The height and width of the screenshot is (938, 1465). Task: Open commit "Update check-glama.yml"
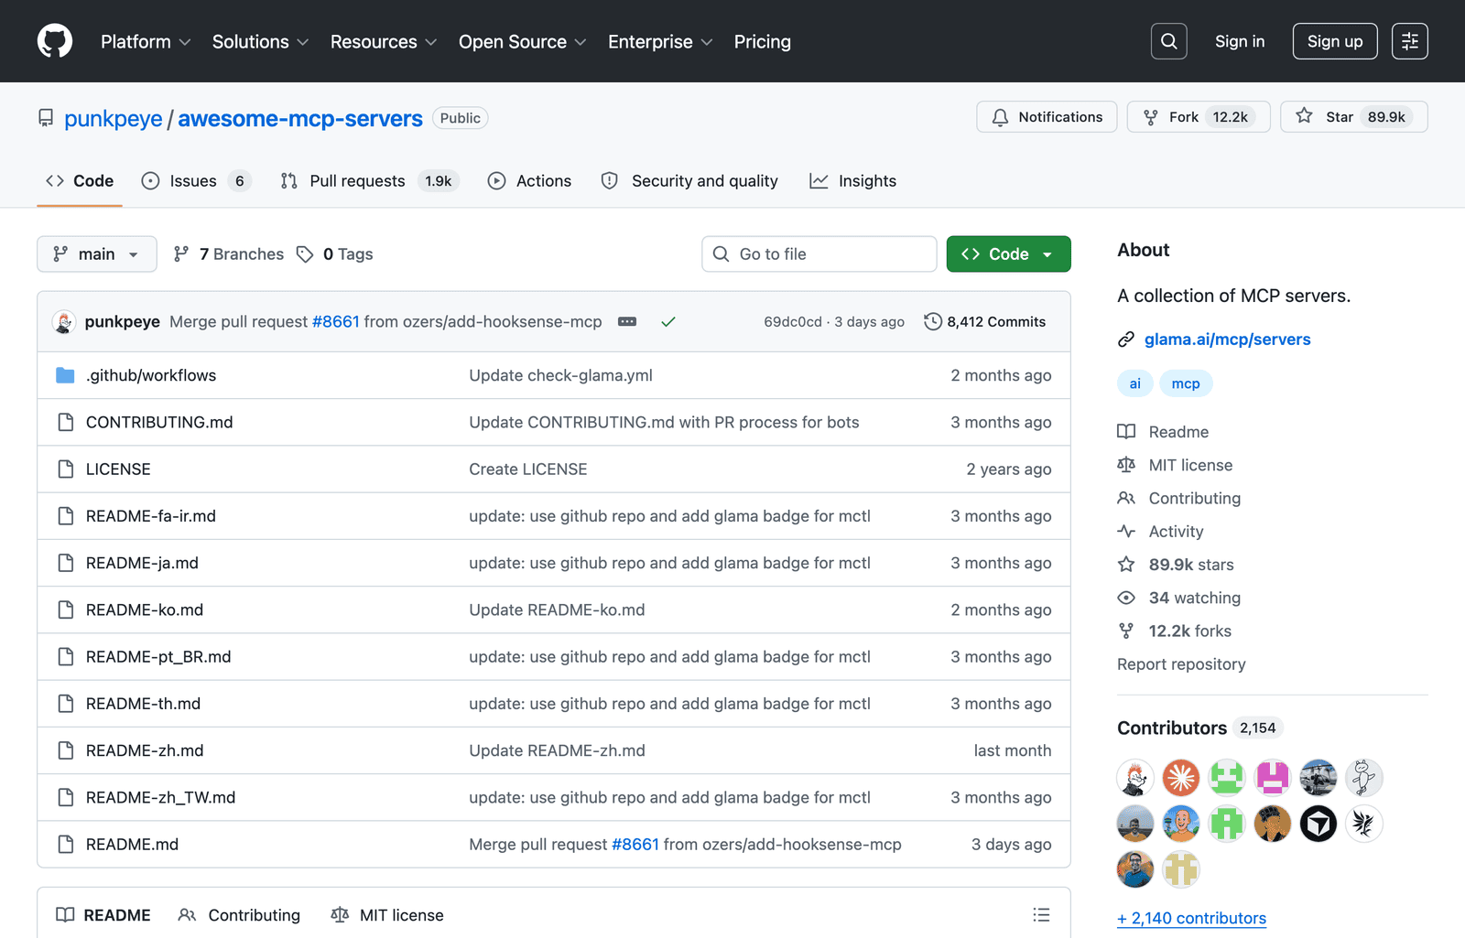560,375
